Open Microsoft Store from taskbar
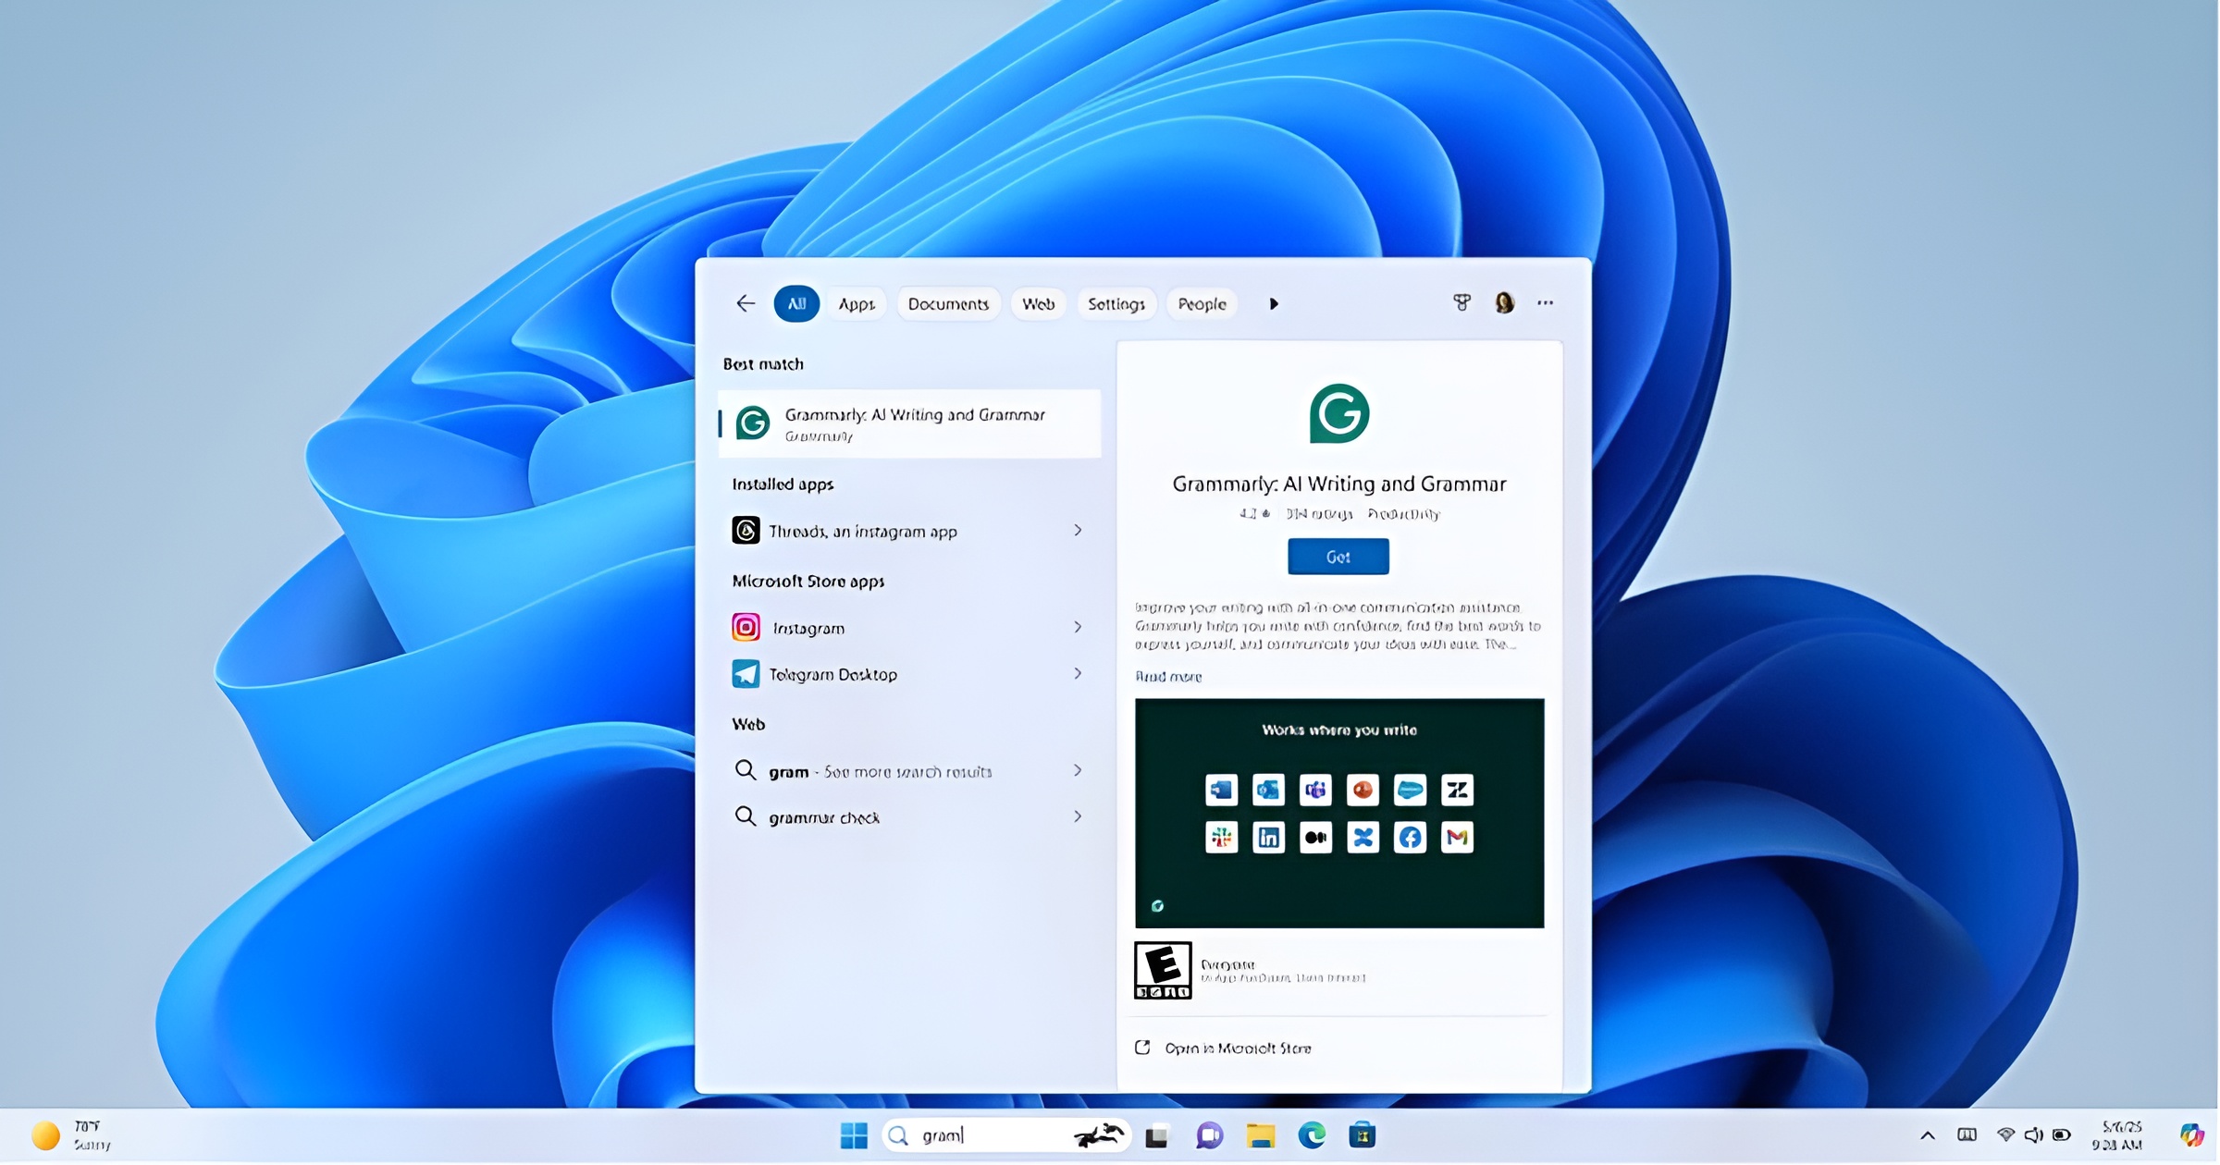Viewport: 2220px width, 1165px height. coord(1362,1135)
